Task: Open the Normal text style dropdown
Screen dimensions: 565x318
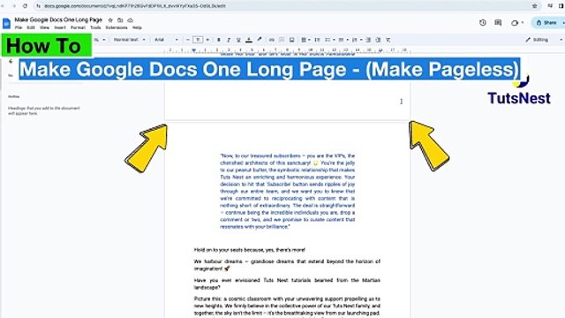Action: coord(129,40)
